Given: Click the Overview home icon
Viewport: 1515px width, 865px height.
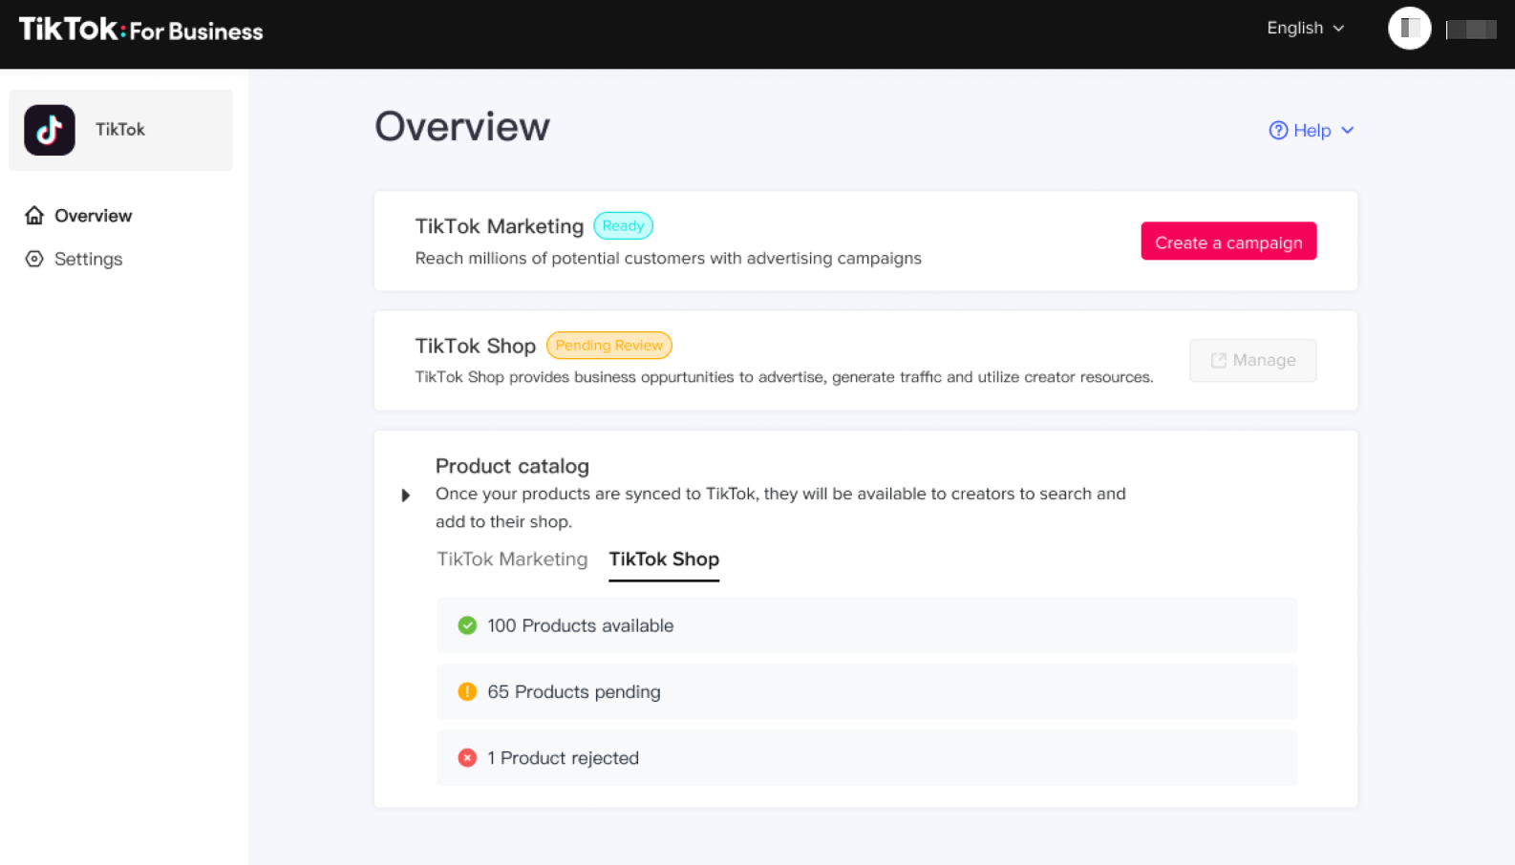Looking at the screenshot, I should coord(34,216).
